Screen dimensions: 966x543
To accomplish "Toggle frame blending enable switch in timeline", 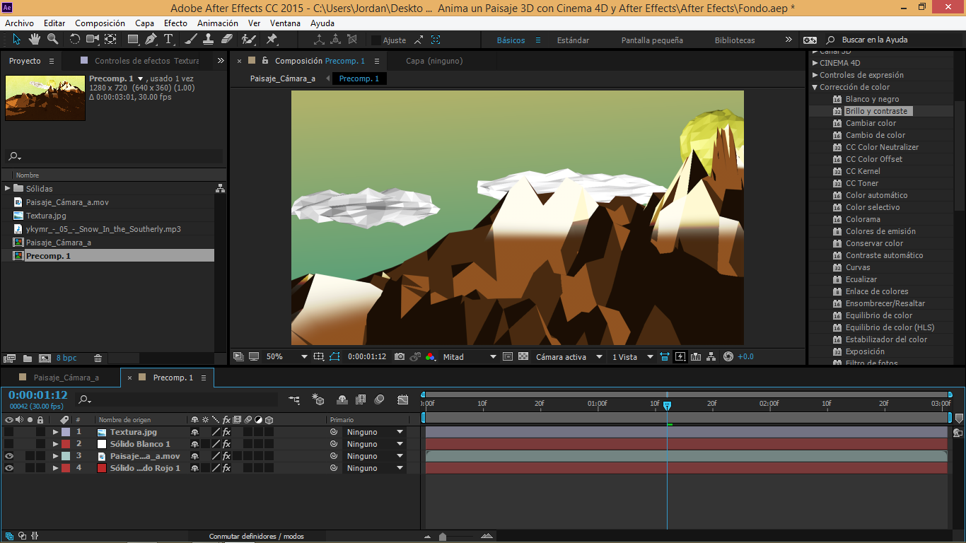I will tap(361, 400).
